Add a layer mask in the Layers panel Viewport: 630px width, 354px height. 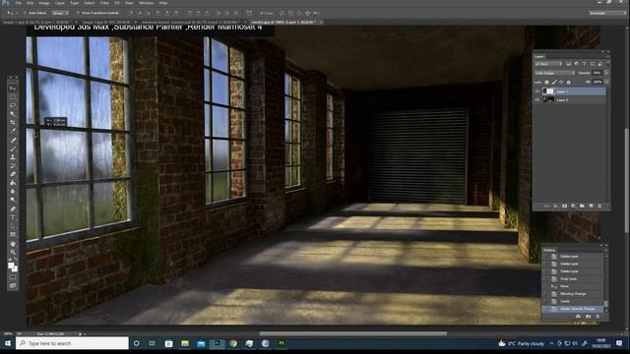tap(564, 206)
